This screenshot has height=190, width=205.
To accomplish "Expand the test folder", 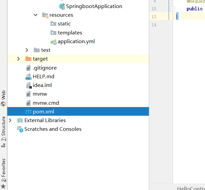I will [x=27, y=50].
